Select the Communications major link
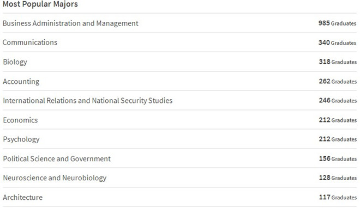 (x=30, y=42)
